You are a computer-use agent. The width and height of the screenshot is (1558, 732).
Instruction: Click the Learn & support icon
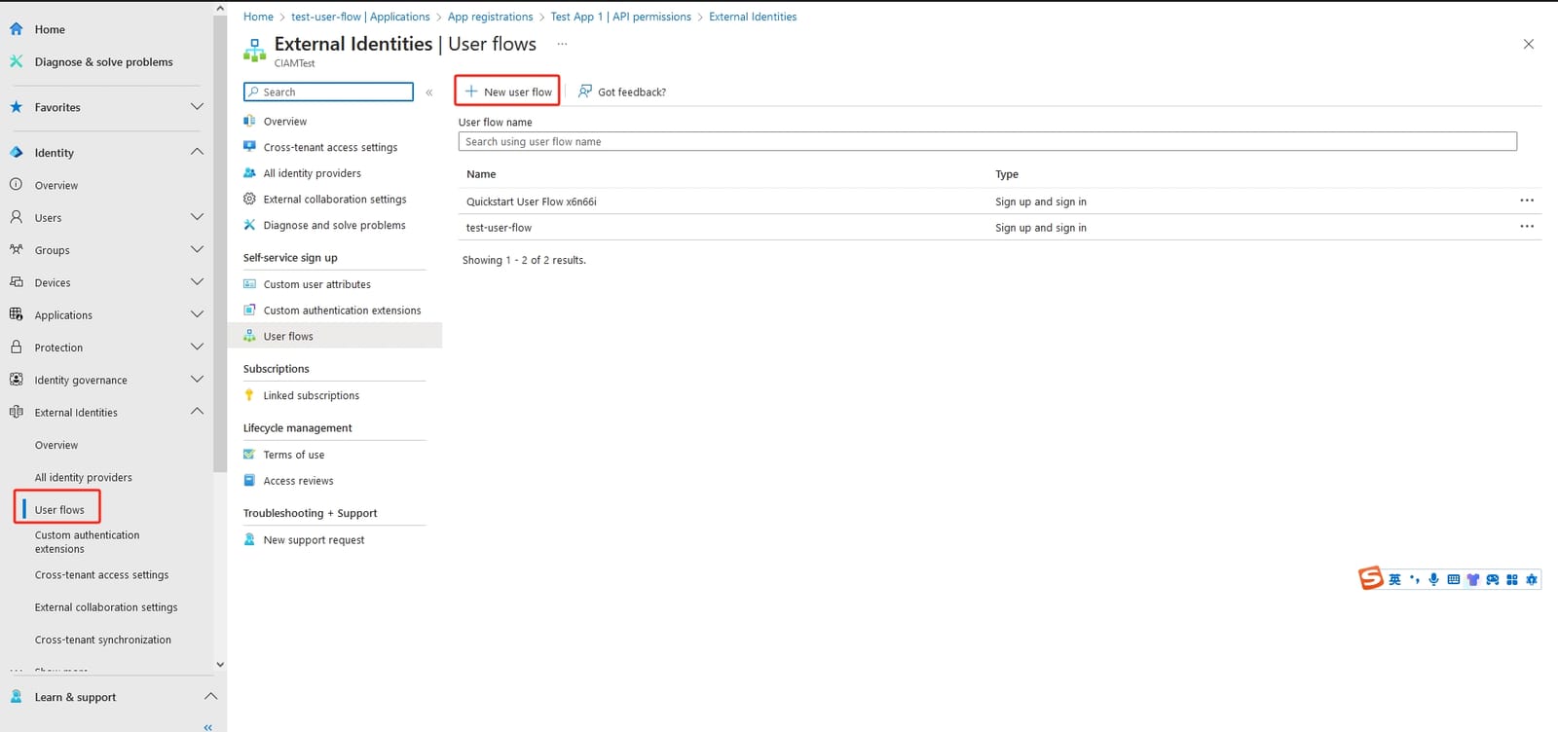point(16,697)
